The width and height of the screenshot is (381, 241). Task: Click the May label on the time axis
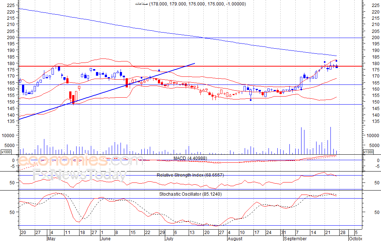coord(51,239)
